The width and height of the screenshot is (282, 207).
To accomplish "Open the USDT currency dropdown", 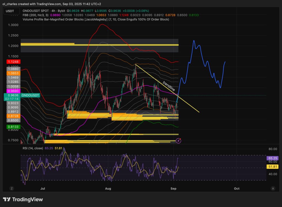I will [x=11, y=11].
